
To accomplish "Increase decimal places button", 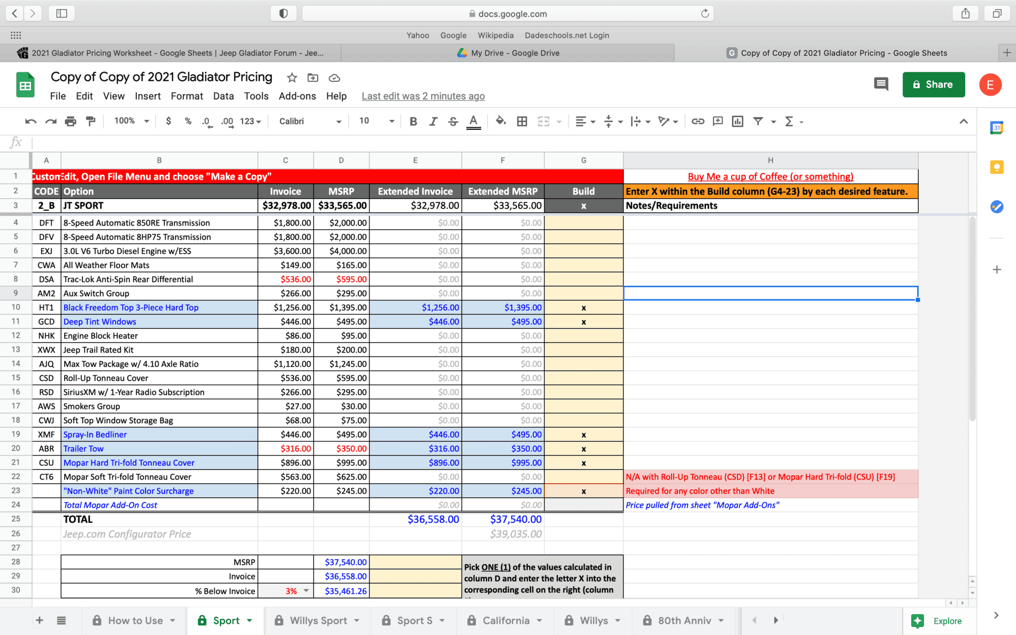I will (x=227, y=122).
